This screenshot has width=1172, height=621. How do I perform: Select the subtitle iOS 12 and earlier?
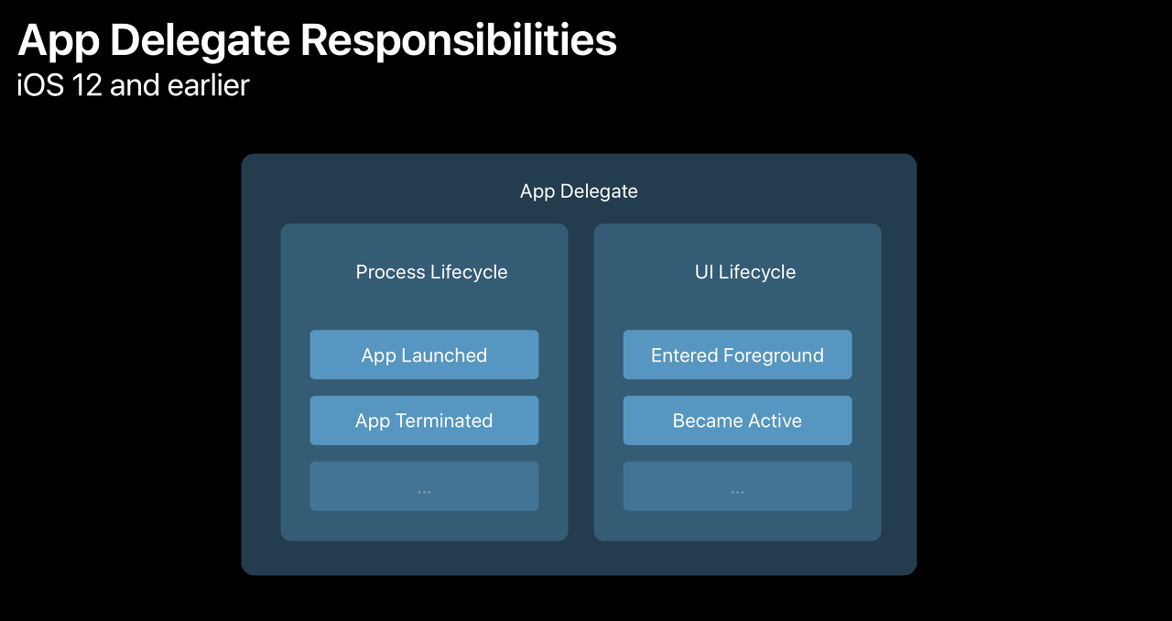click(132, 85)
